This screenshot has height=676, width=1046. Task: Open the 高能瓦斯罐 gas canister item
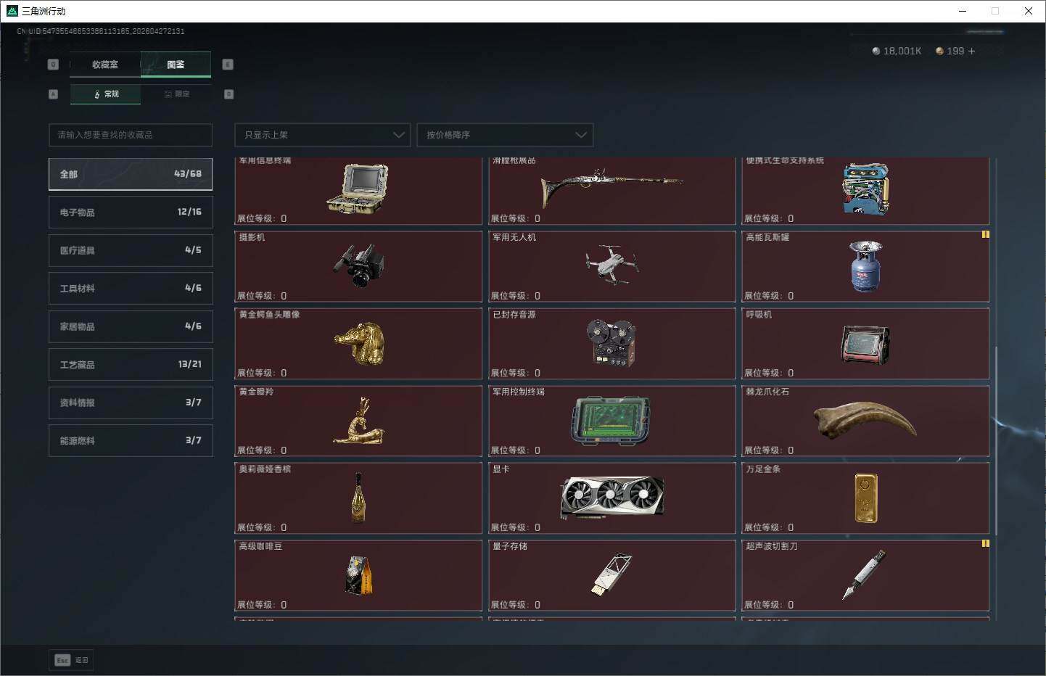[x=865, y=266]
